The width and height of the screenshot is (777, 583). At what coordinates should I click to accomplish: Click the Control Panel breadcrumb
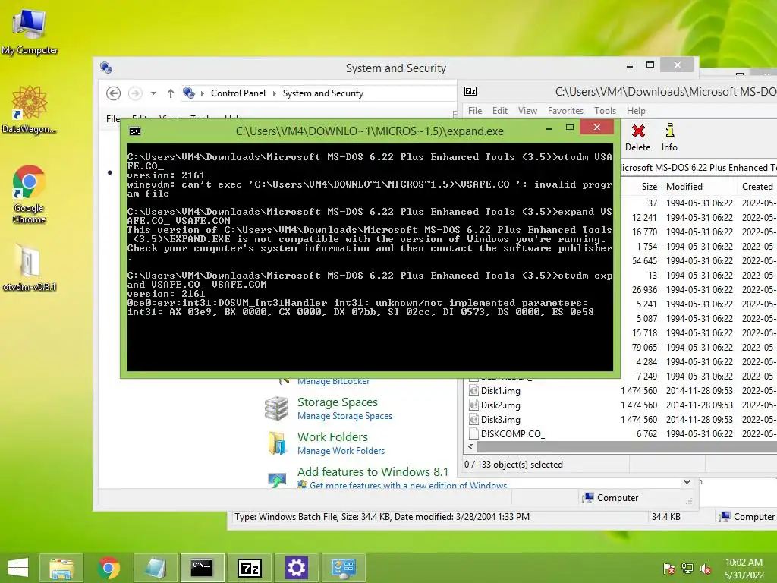tap(238, 93)
